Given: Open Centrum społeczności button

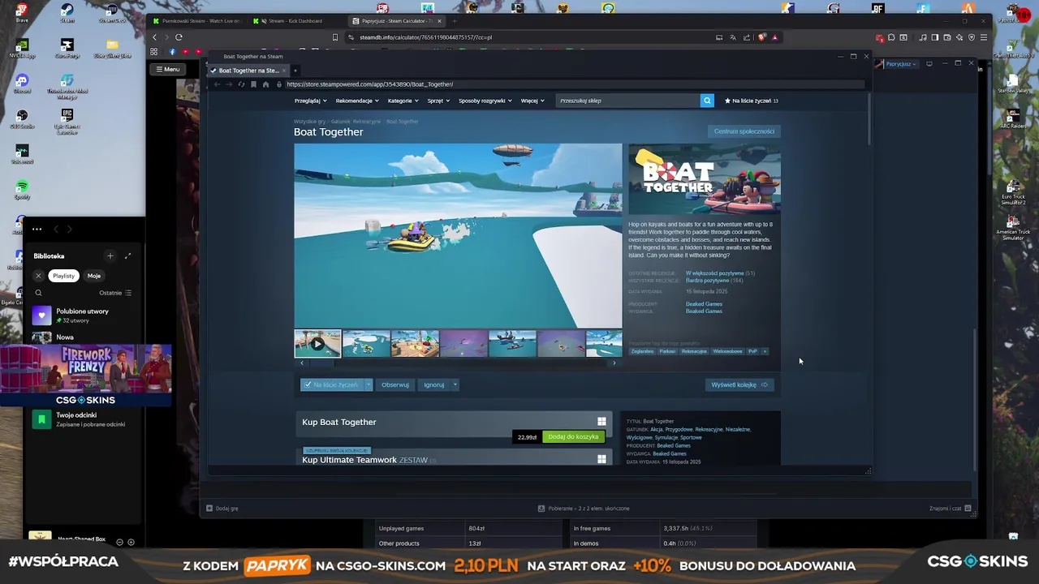Looking at the screenshot, I should click(x=744, y=131).
